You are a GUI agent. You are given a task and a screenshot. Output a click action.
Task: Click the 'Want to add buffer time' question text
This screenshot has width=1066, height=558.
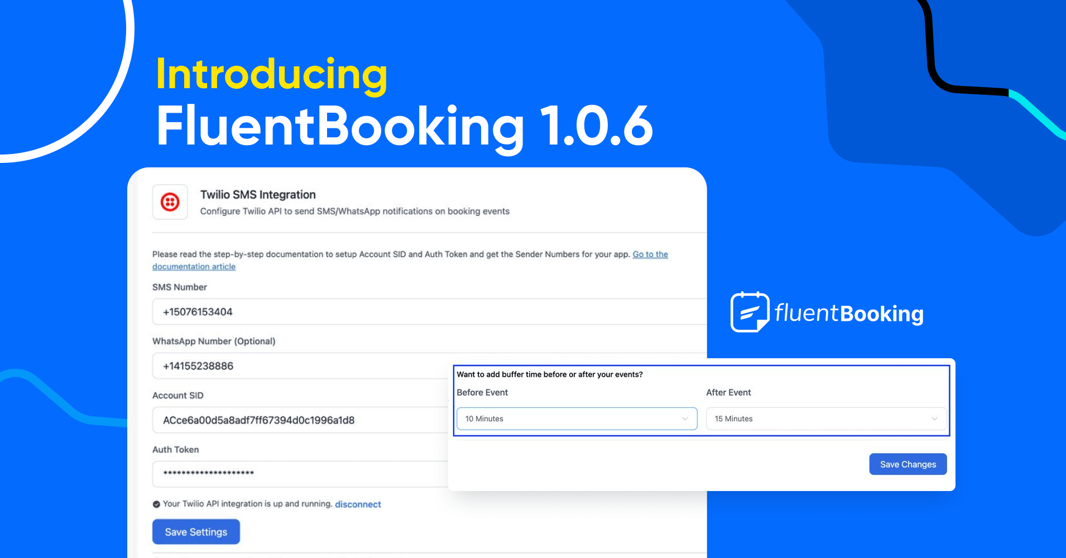pos(550,374)
